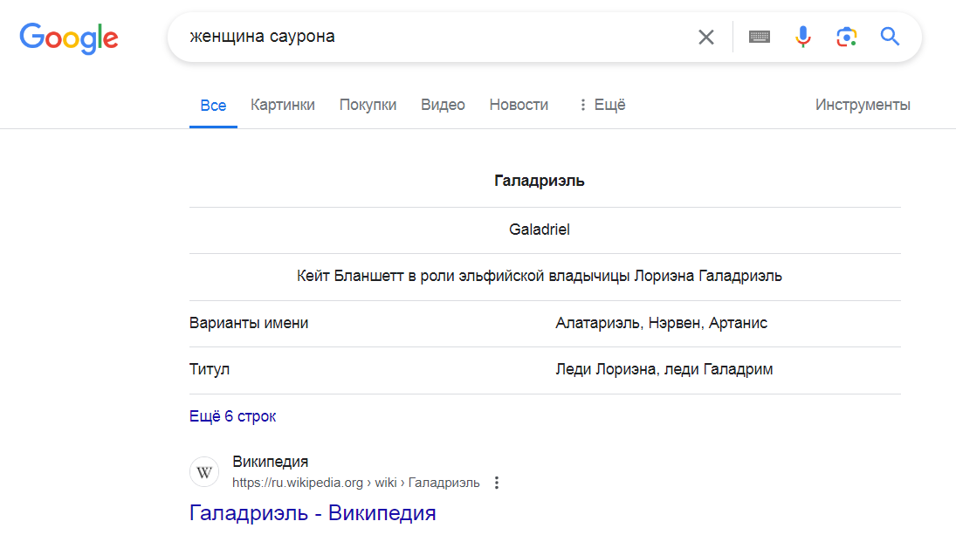Screen dimensions: 956x535
Task: Switch to the 'Видео' tab
Action: click(x=443, y=105)
